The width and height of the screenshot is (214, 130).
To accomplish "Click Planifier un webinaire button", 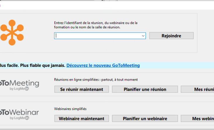I will pos(145,118).
